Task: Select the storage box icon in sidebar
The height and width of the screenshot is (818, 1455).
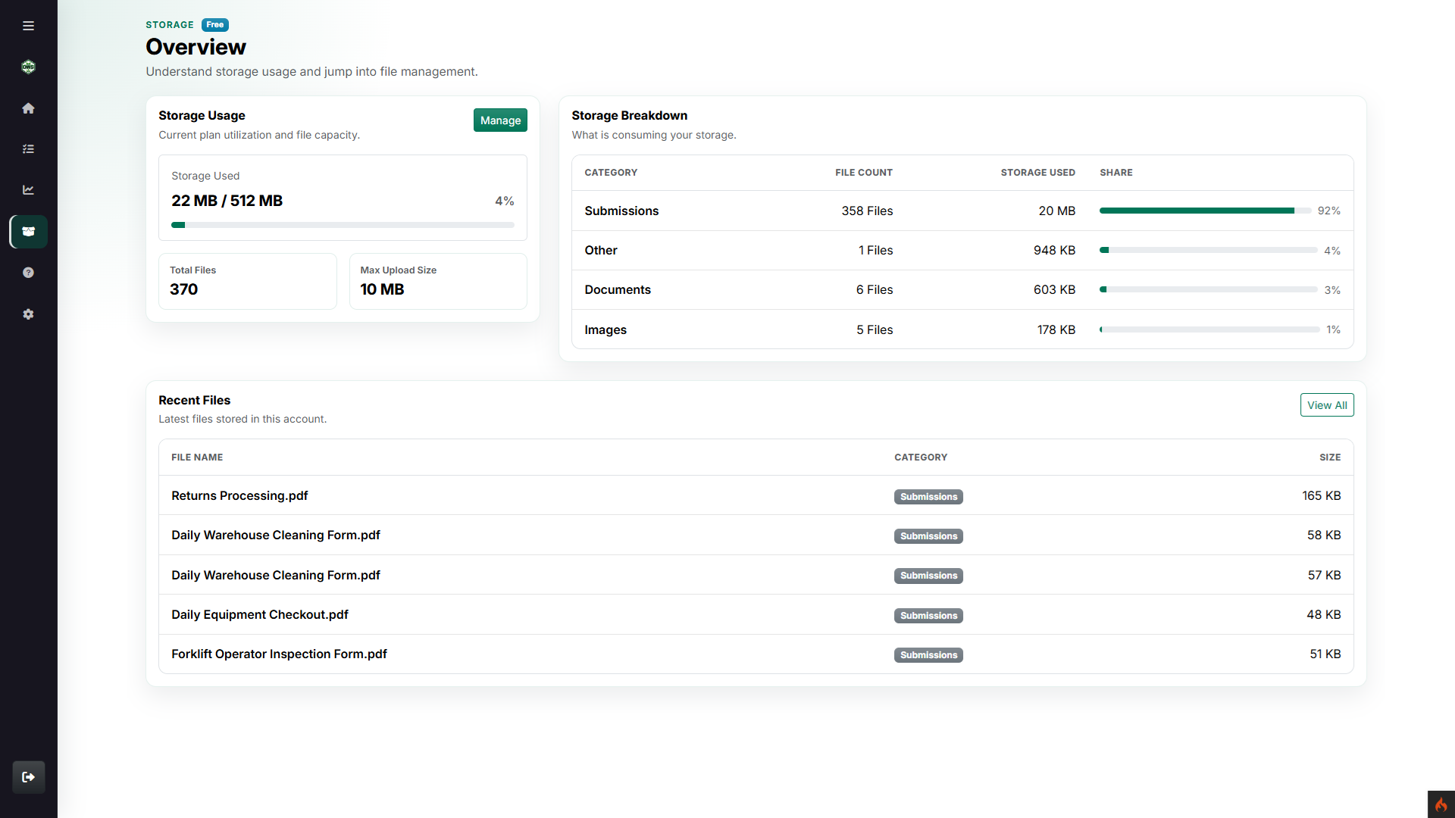Action: (x=28, y=232)
